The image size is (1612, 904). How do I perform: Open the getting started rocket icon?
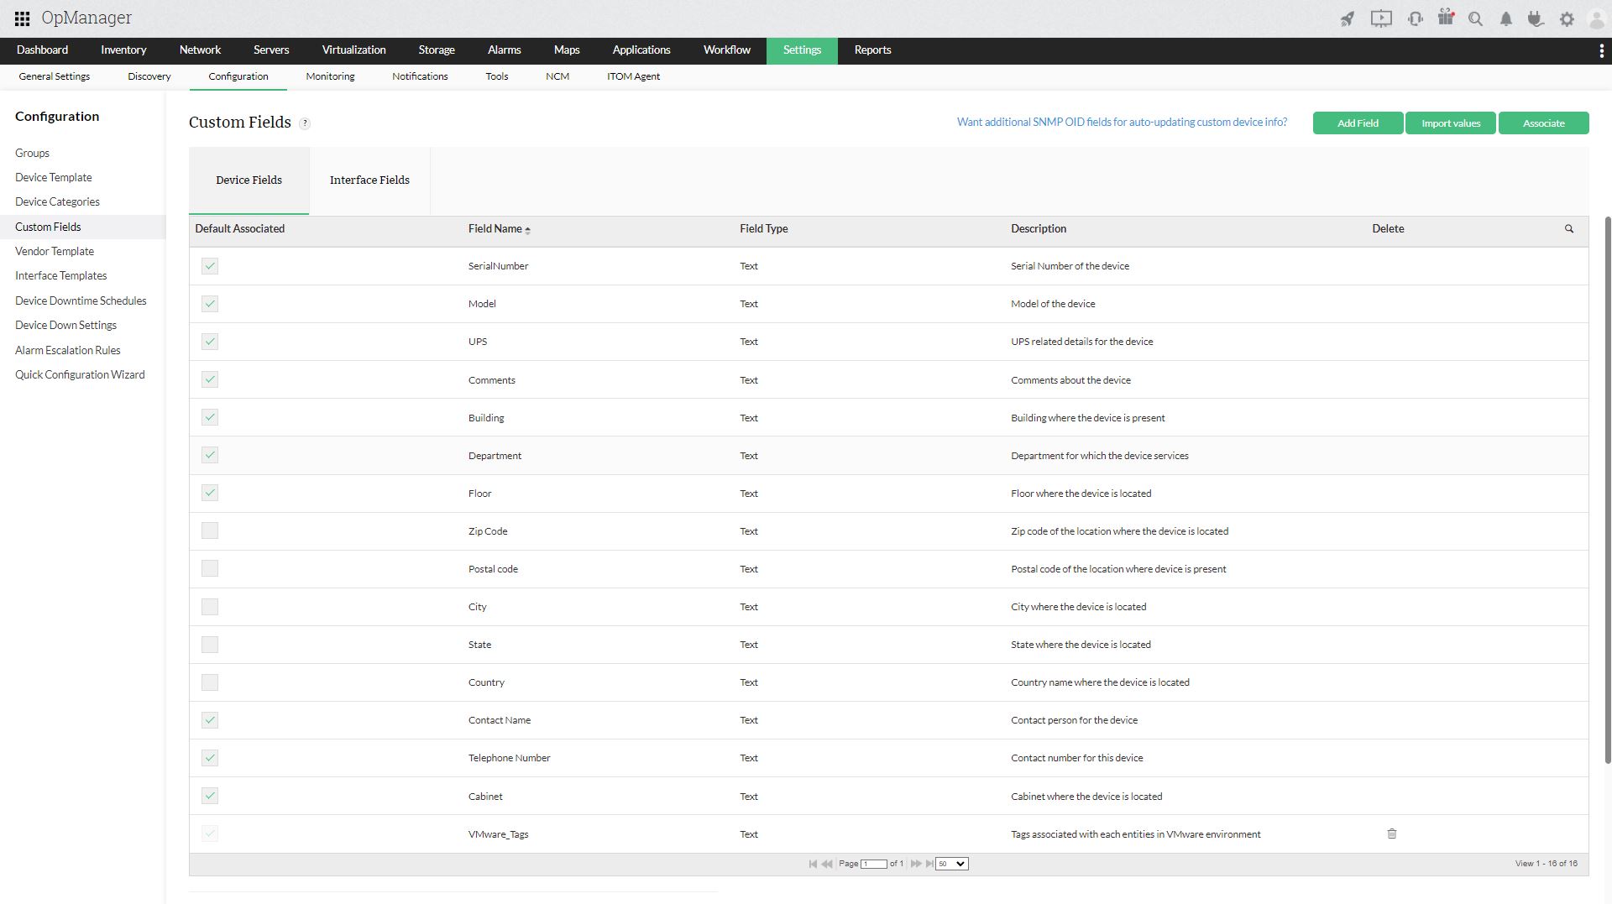pyautogui.click(x=1347, y=18)
